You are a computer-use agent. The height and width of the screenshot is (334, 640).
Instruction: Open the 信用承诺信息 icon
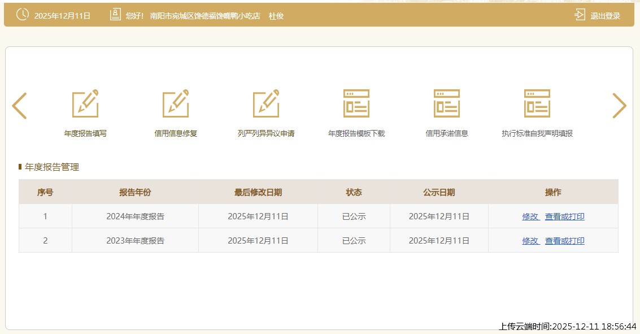447,104
